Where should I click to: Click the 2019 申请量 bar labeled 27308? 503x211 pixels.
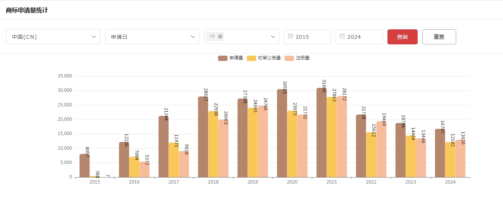242,138
